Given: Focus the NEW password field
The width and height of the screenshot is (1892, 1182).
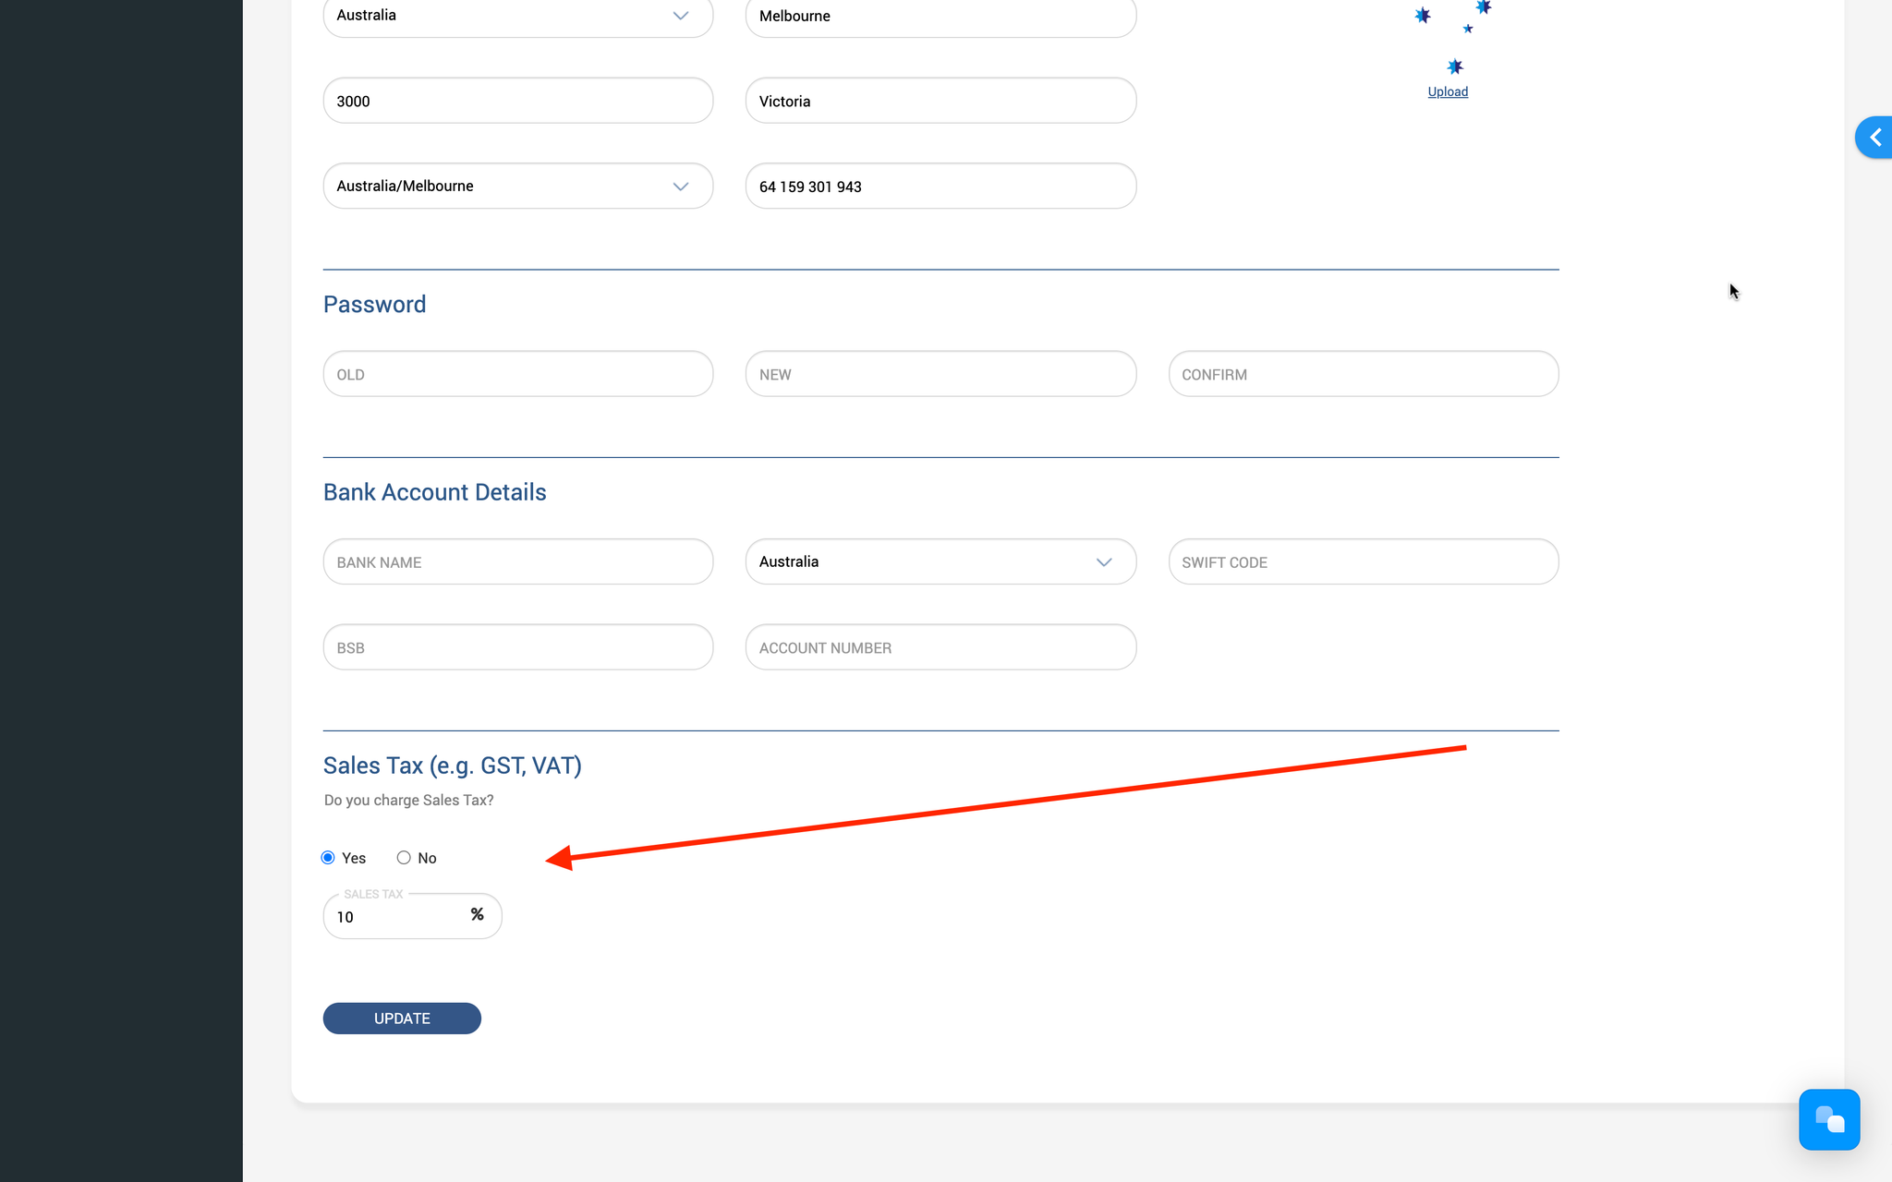Looking at the screenshot, I should pos(940,374).
